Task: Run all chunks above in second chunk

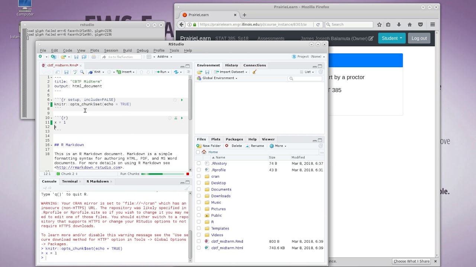Action: tap(176, 118)
